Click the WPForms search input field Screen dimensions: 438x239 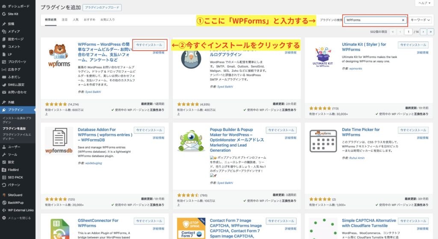pyautogui.click(x=372, y=20)
